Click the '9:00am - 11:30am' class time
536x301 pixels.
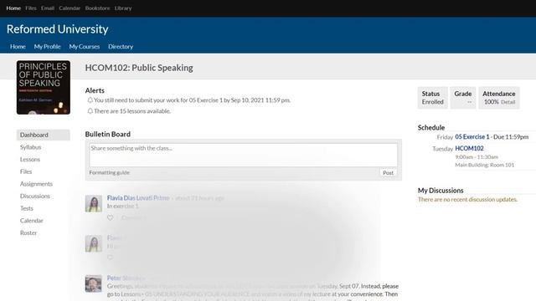tap(477, 157)
